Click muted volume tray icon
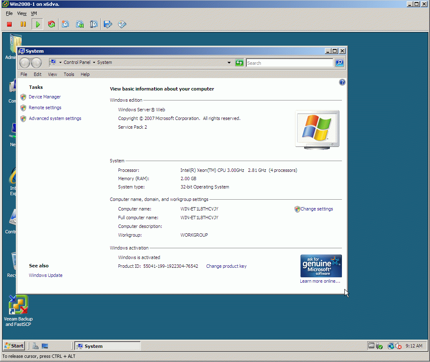The width and height of the screenshot is (430, 362). pyautogui.click(x=398, y=346)
